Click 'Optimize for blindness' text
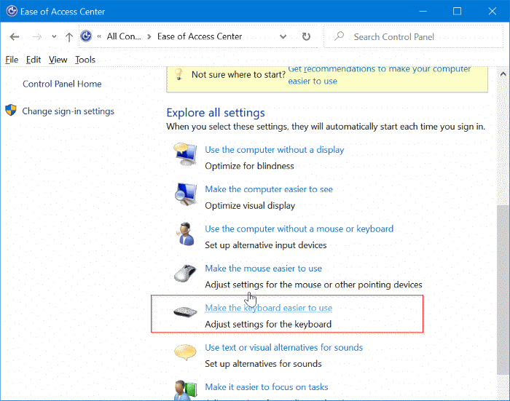Image resolution: width=510 pixels, height=401 pixels. tap(249, 166)
